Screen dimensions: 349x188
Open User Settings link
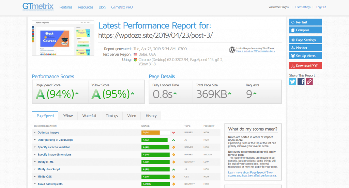tap(303, 7)
